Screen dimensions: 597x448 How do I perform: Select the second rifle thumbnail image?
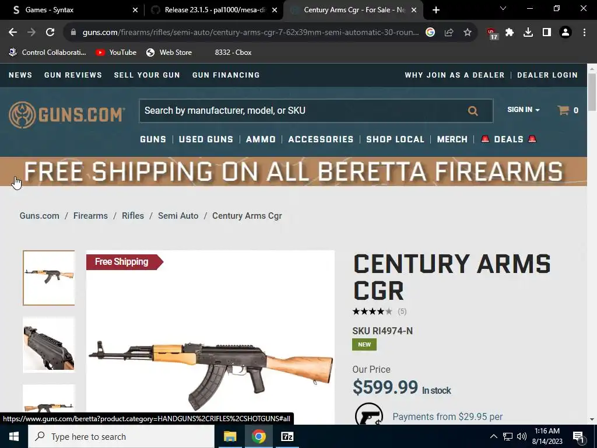(49, 344)
